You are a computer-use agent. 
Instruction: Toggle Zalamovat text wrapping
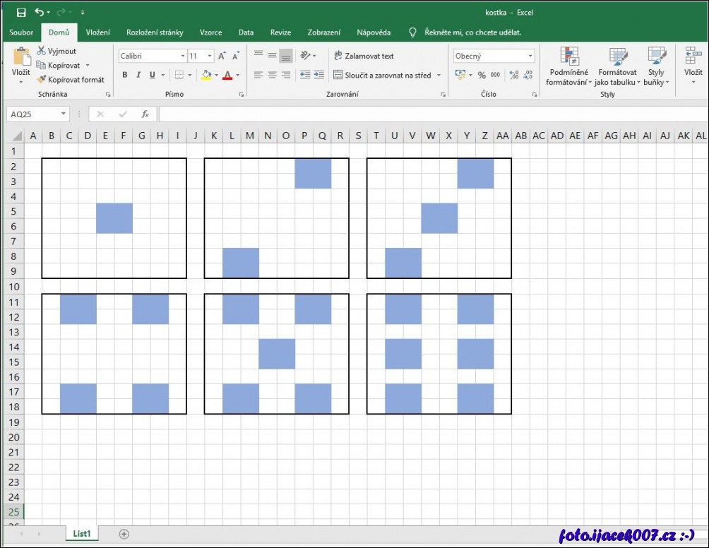[364, 56]
